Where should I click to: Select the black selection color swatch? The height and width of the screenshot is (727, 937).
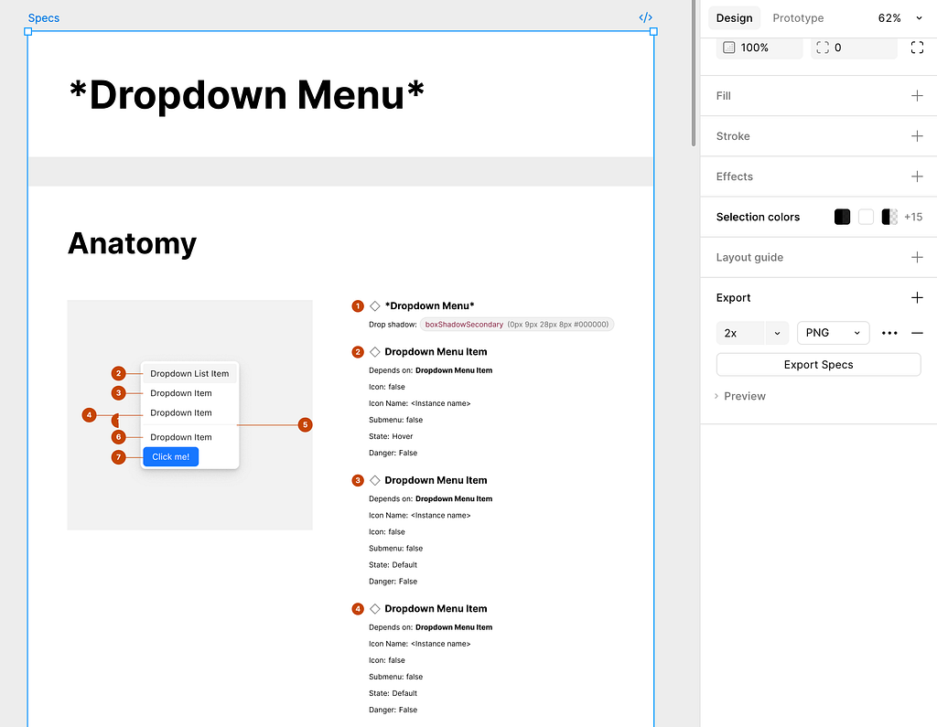coord(843,218)
